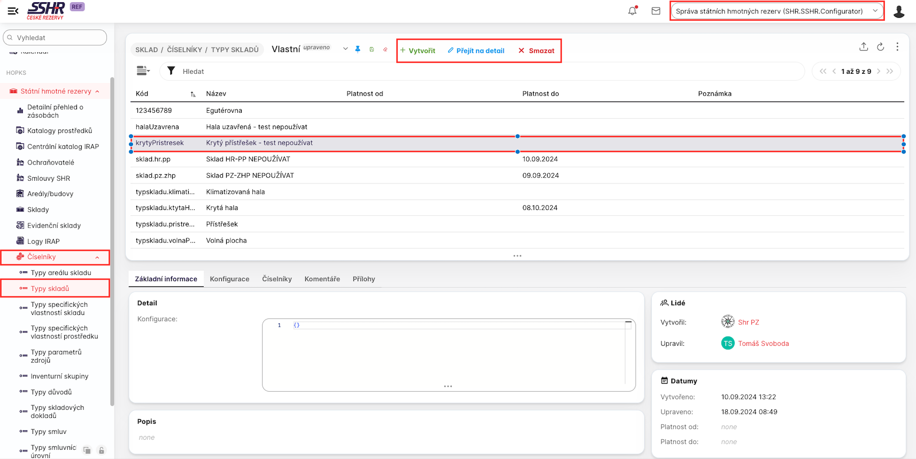Collapse the Číselníky sidebar section
The height and width of the screenshot is (459, 916).
point(97,258)
